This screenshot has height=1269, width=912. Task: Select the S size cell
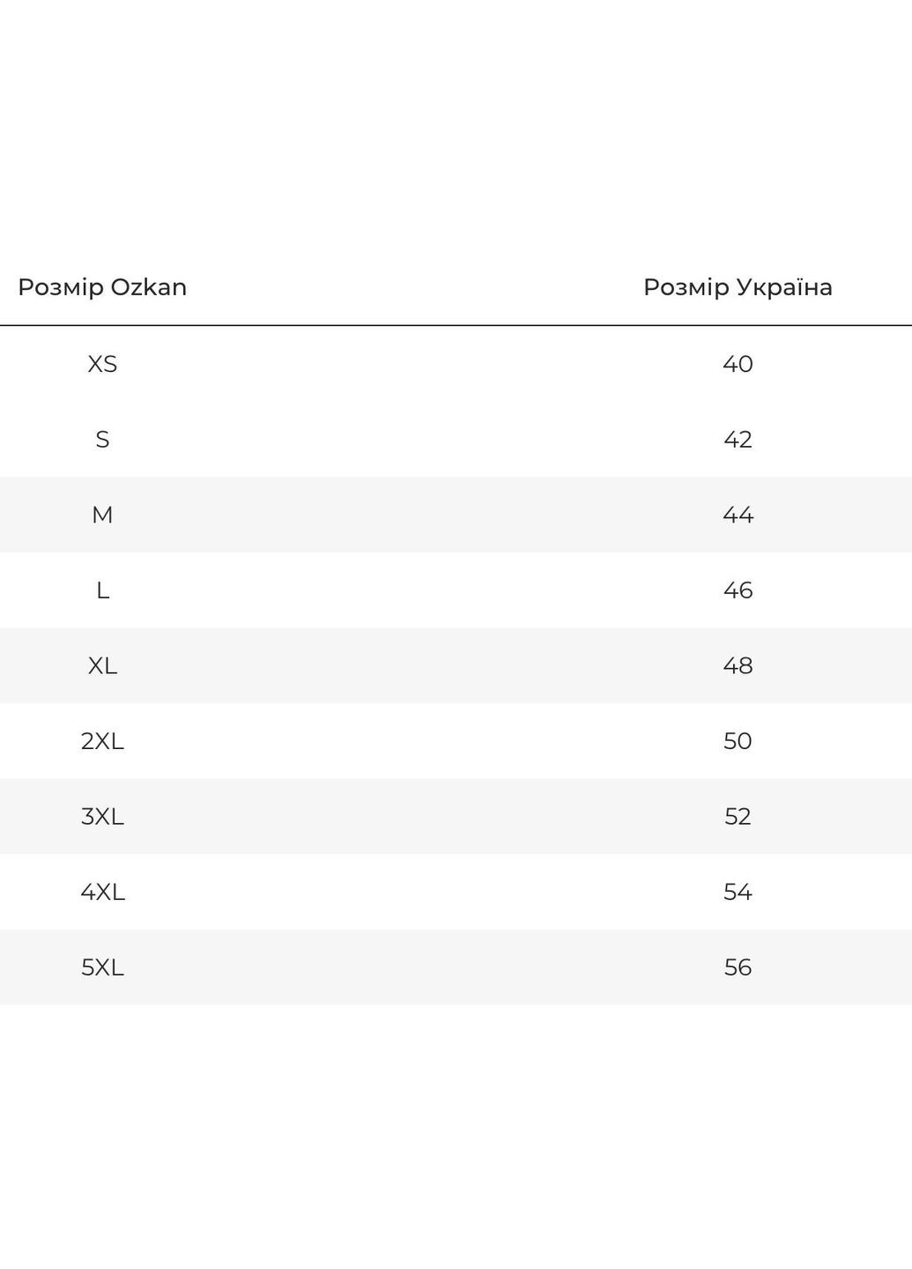point(102,440)
